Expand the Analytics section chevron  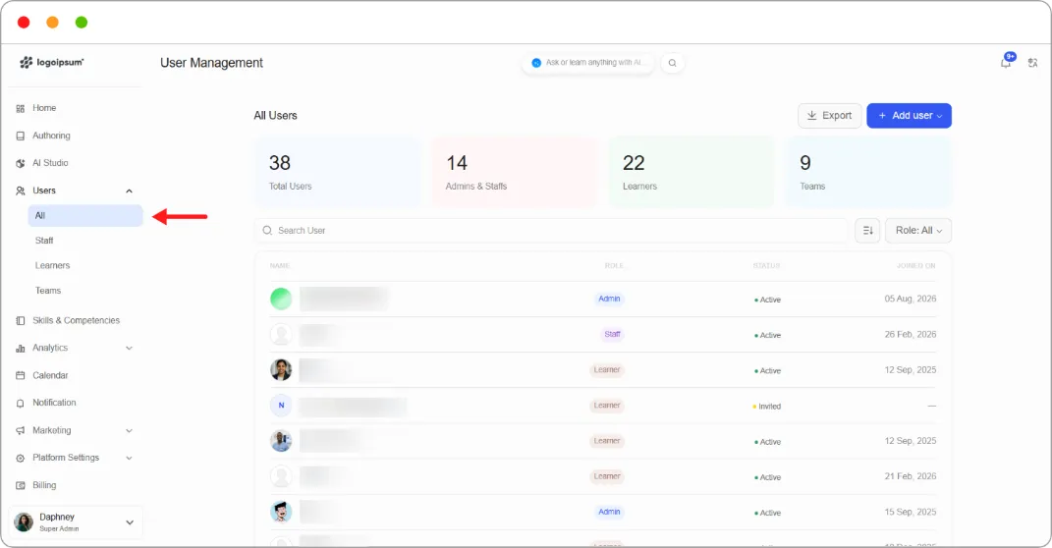coord(129,348)
